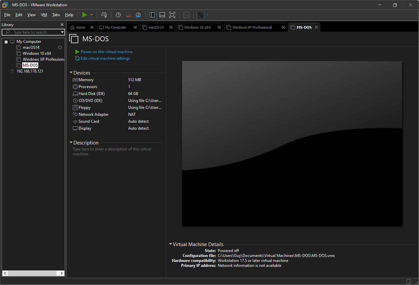Click the 512 MB memory value
Viewport: 419px width, 285px height.
(x=134, y=80)
